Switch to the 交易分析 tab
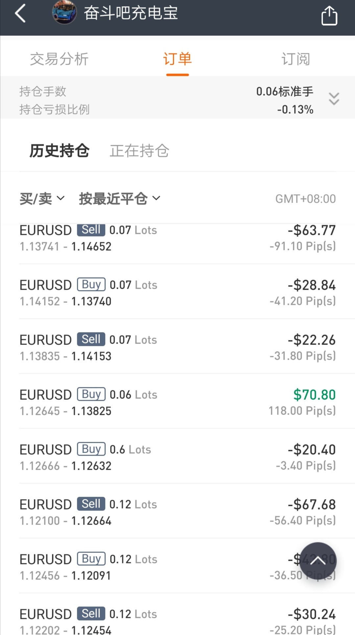 59,59
